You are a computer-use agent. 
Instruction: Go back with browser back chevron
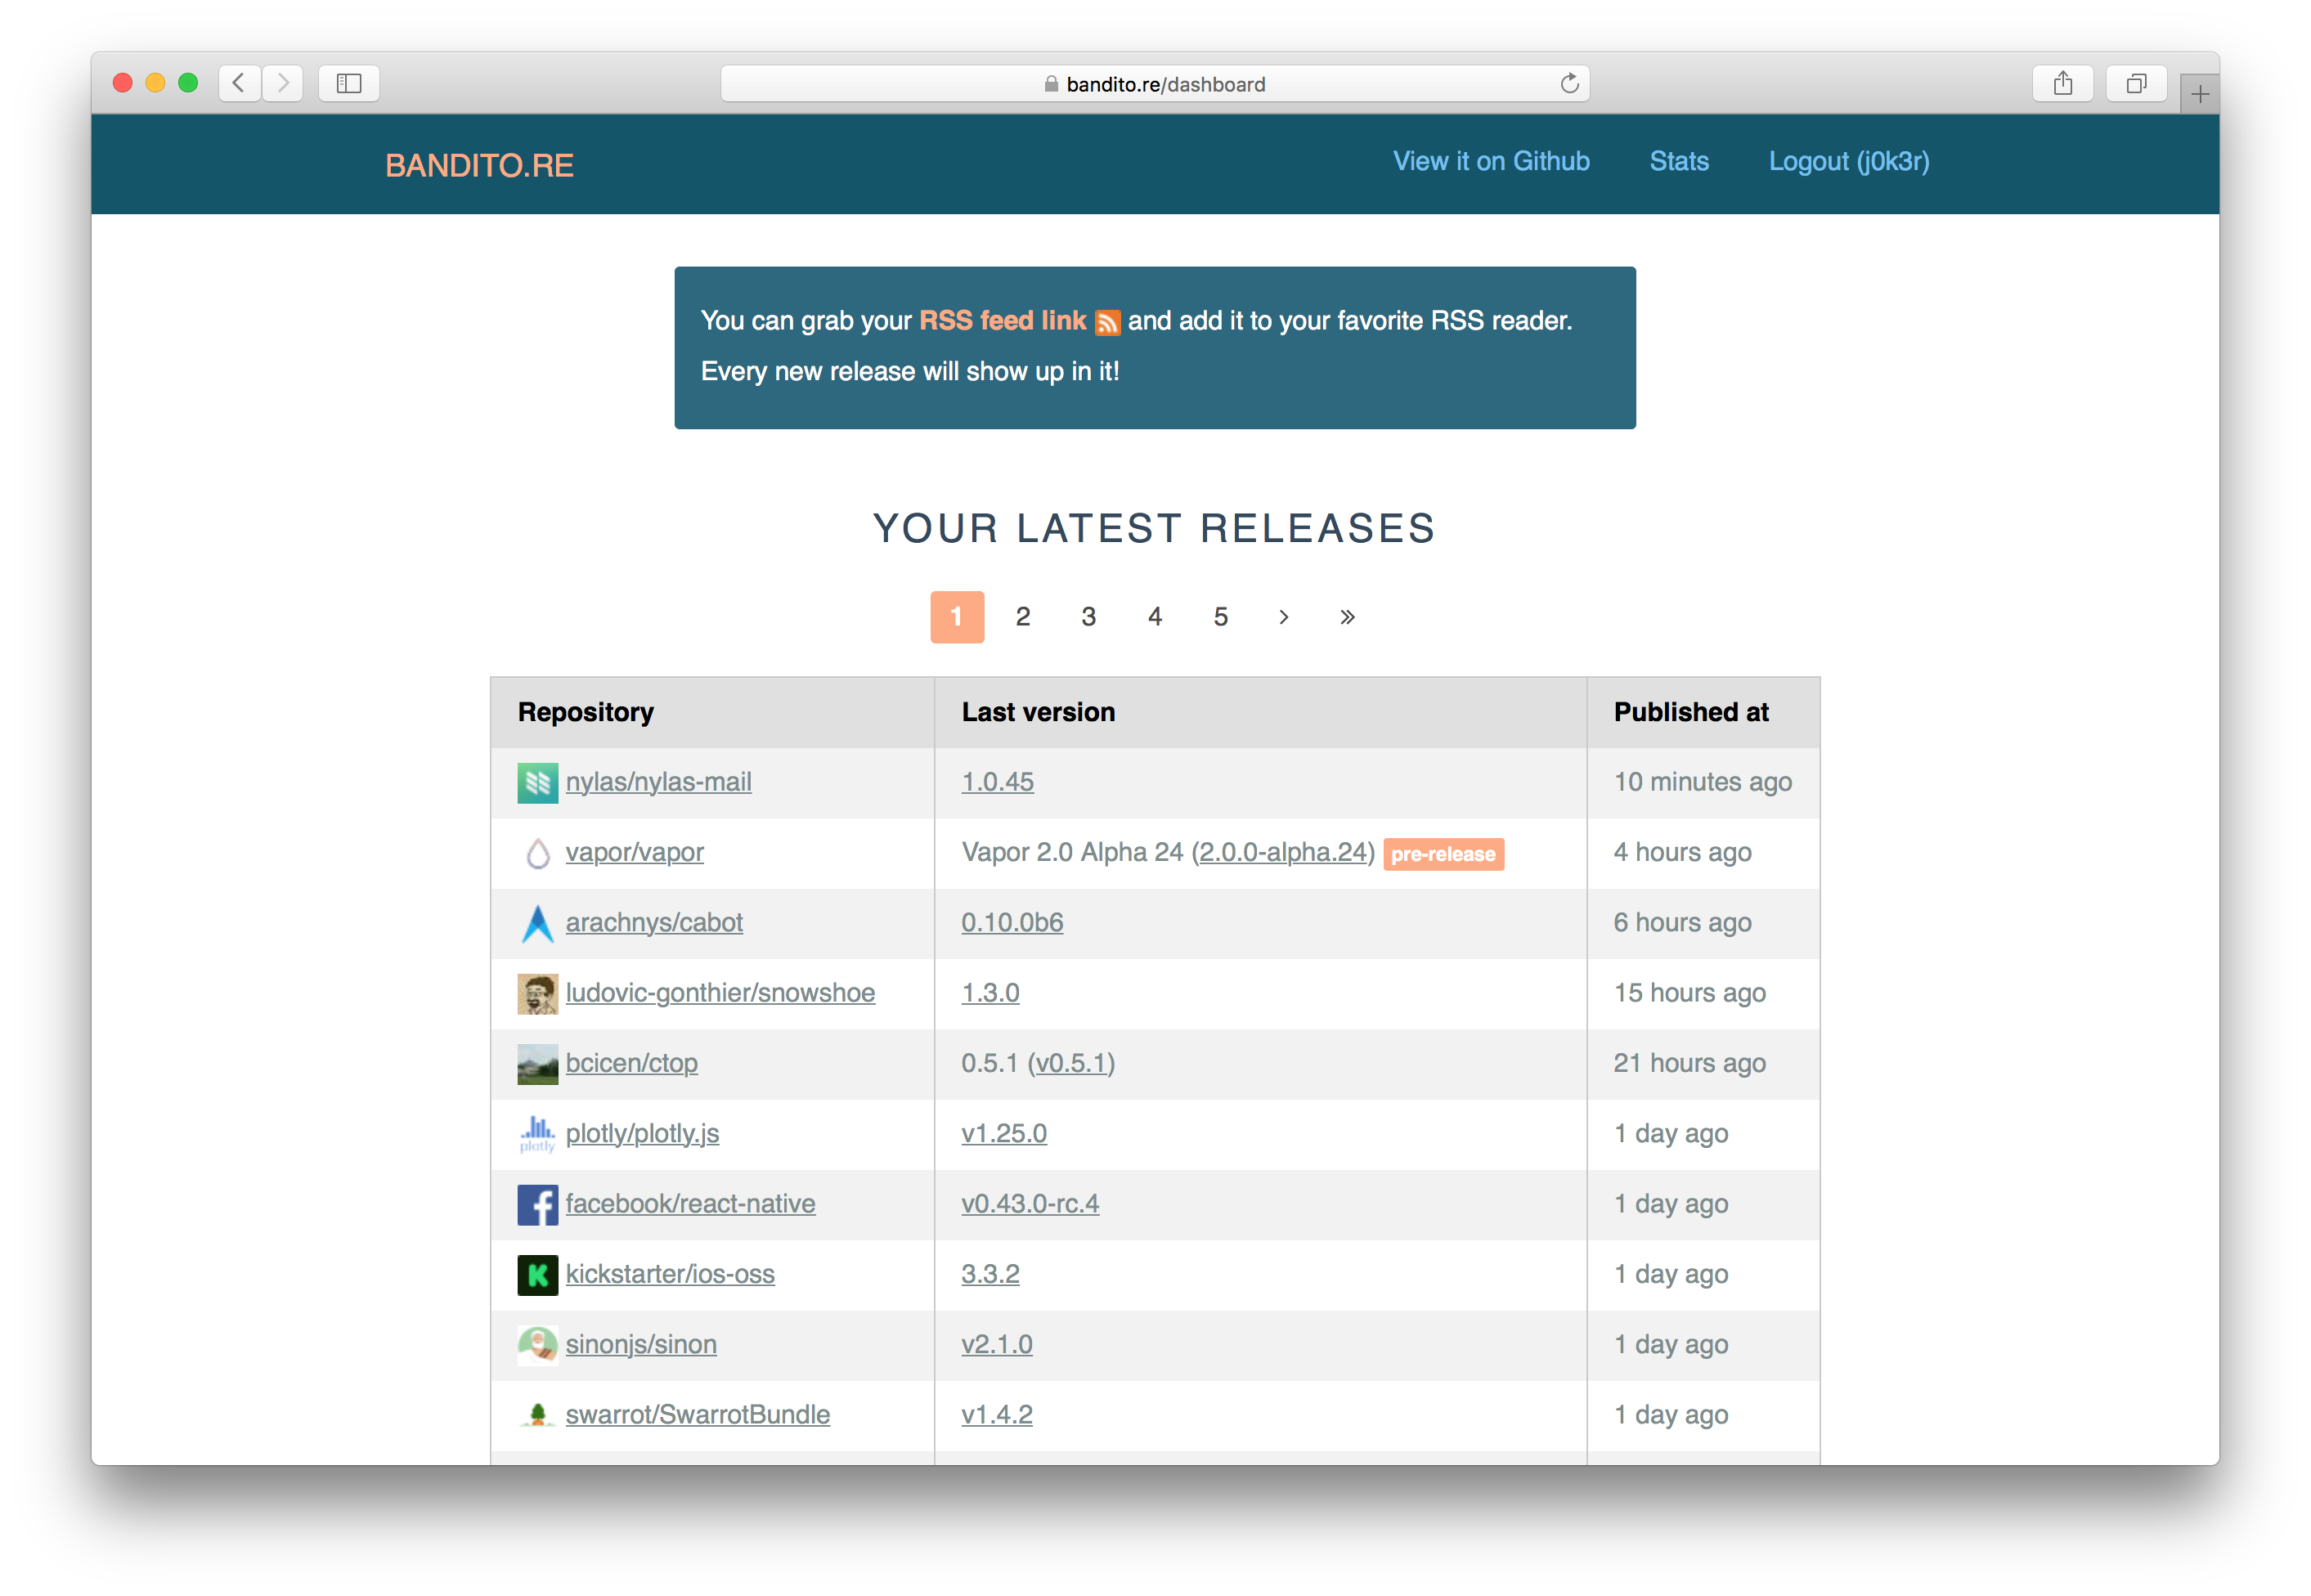click(240, 83)
